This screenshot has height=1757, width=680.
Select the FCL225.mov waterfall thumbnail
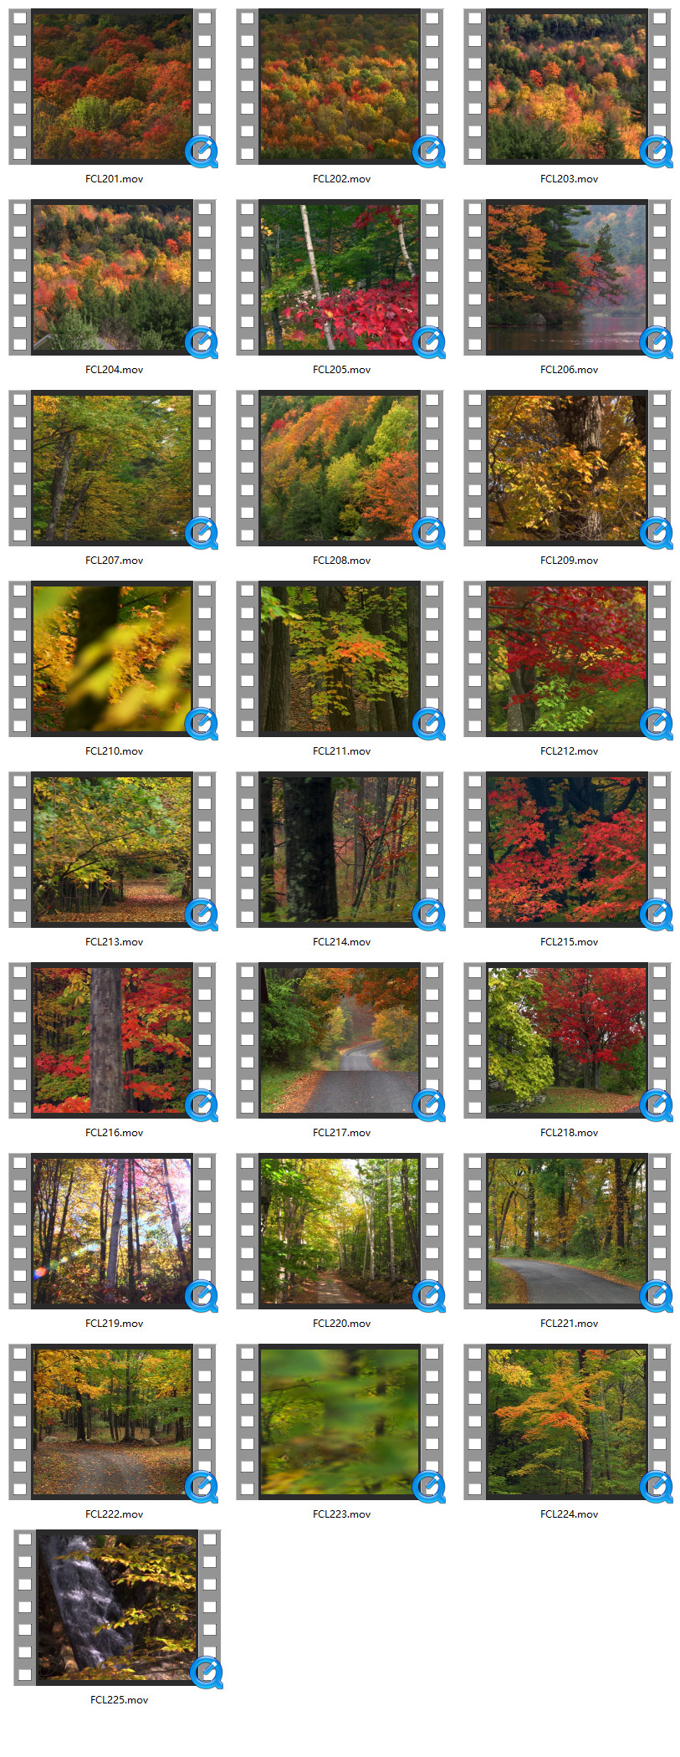117,1607
